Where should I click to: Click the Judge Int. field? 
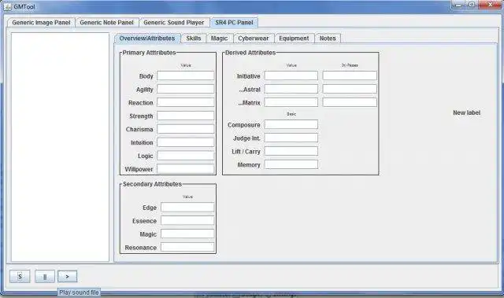291,138
